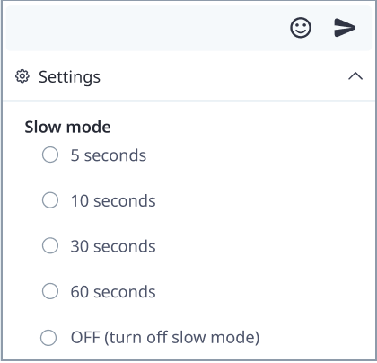Screen dimensions: 377x363
Task: Click "OFF (turn off slow mode)" text
Action: [x=165, y=338]
